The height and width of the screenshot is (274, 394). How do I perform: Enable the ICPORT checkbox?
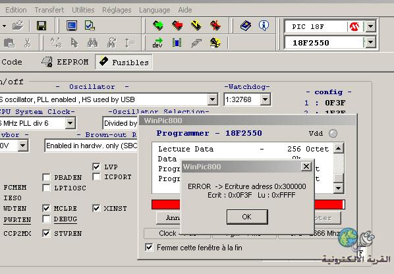point(96,177)
